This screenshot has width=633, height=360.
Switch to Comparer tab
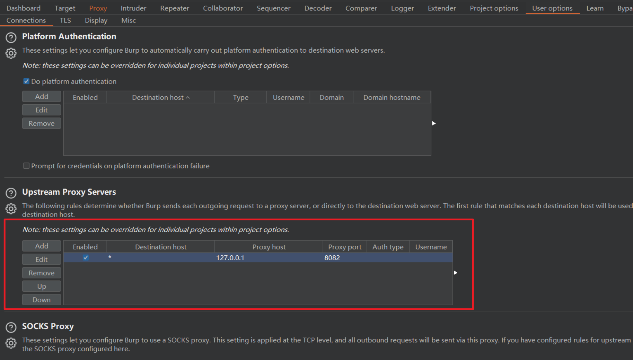[x=361, y=8]
